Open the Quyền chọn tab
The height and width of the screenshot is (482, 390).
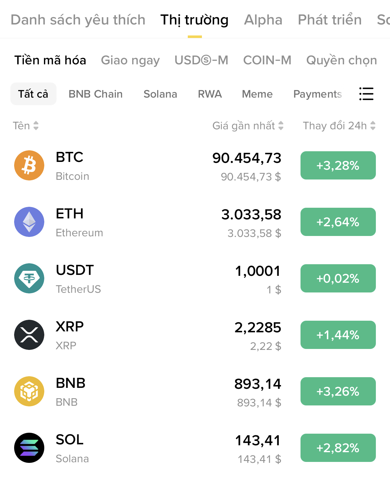[341, 60]
